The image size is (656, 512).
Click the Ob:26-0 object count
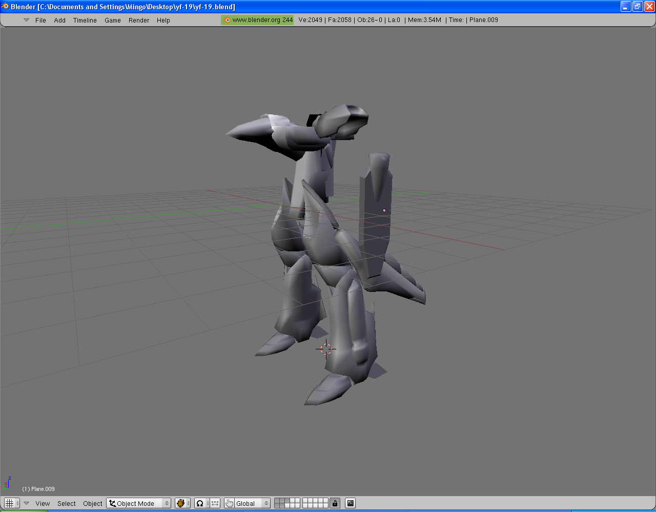point(370,20)
